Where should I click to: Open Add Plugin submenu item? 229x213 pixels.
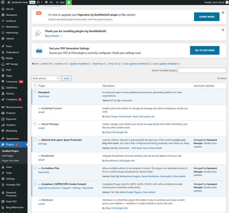click(x=8, y=156)
